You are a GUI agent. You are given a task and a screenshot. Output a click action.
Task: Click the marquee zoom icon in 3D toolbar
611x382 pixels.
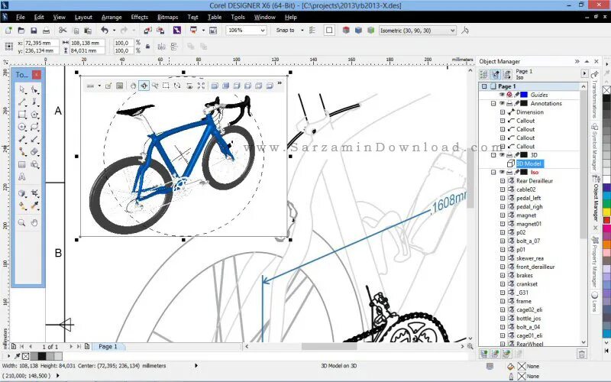tap(166, 86)
